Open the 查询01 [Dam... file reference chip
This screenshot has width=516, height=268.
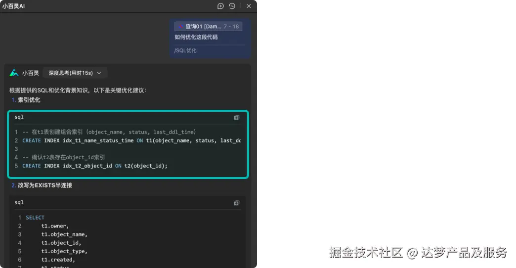(x=208, y=26)
